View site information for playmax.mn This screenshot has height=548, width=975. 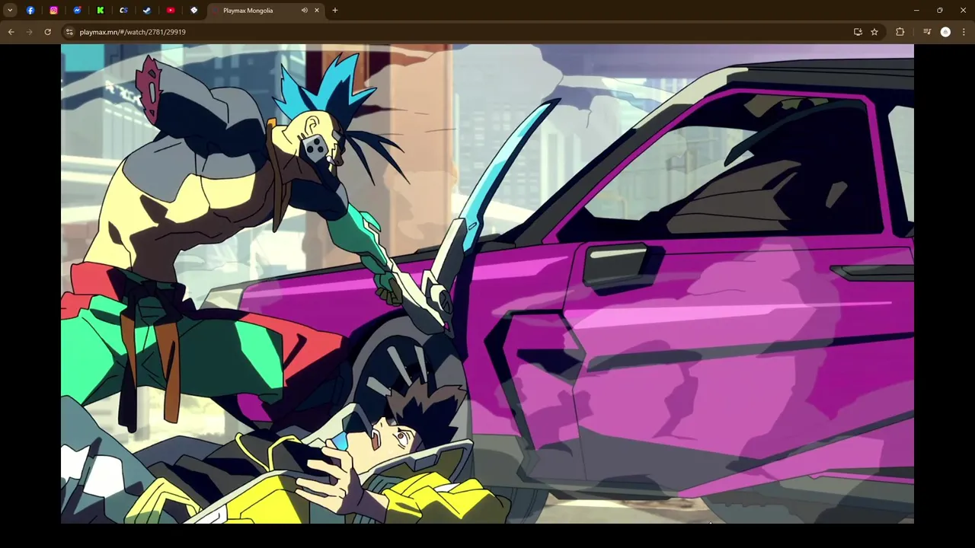(x=69, y=32)
